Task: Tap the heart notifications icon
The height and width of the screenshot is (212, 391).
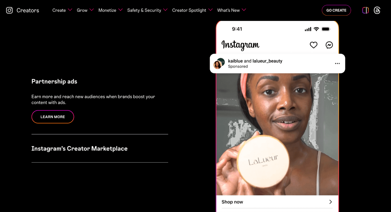Action: 314,45
